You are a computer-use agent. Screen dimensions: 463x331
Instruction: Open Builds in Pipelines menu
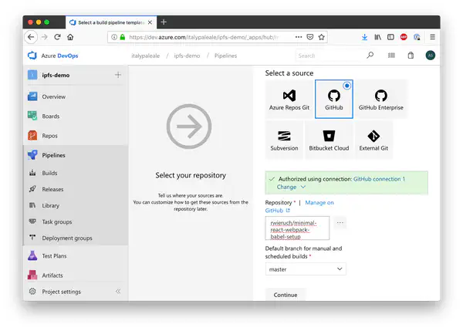point(49,174)
